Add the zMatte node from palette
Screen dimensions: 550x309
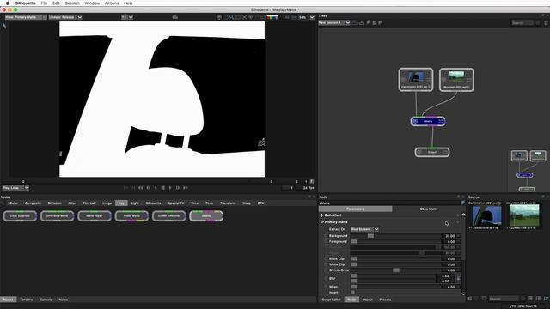(206, 215)
